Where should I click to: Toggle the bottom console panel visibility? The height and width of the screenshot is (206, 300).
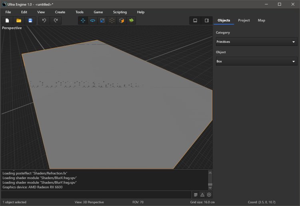(x=195, y=20)
